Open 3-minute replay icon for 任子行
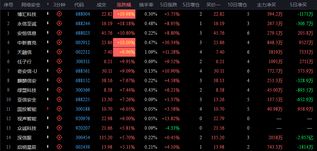The image size is (317, 151). pos(59,61)
